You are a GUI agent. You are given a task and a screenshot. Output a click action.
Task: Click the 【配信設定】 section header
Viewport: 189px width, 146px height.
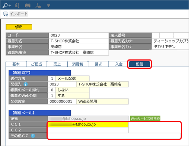click(40, 73)
